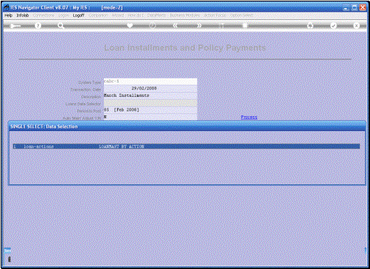Click the double right arrow icon
The height and width of the screenshot is (269, 370).
coord(199,25)
